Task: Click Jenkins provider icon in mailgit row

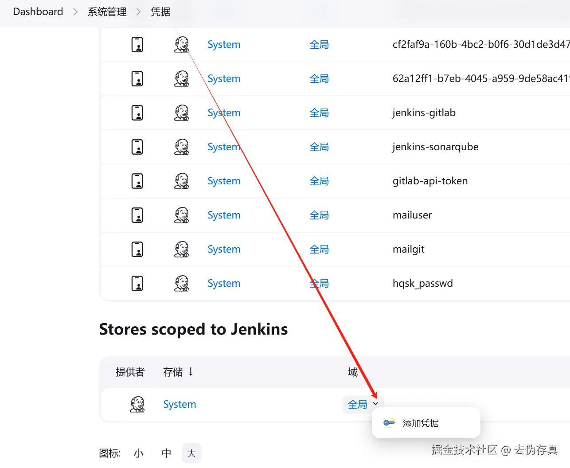Action: pos(182,250)
